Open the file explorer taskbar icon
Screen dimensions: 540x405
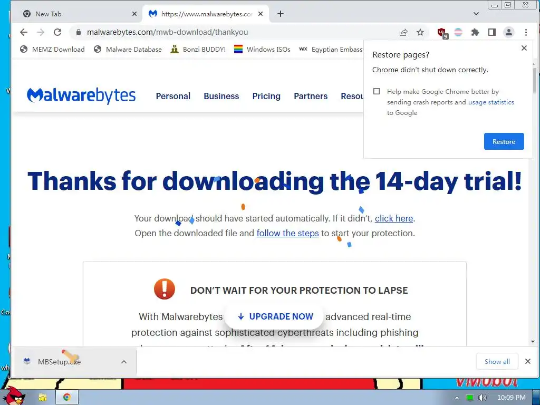pos(42,398)
